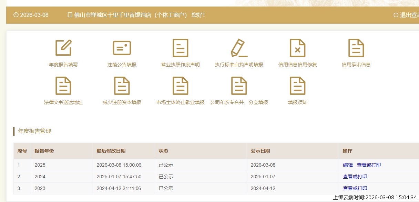
Task: Open 营业执照作废声明 document icon
Action: tap(180, 48)
